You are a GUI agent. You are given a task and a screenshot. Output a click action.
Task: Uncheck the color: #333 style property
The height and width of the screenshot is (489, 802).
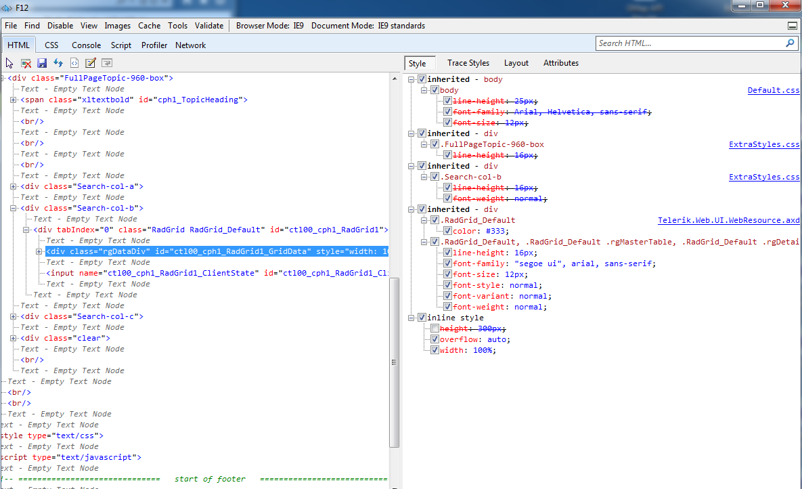coord(447,231)
